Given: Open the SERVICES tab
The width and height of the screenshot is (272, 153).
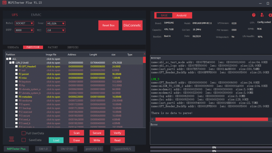Looking at the screenshot, I should pyautogui.click(x=73, y=47).
